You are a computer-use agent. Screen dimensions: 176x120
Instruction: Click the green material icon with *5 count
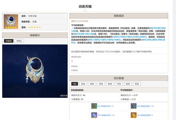94,106
